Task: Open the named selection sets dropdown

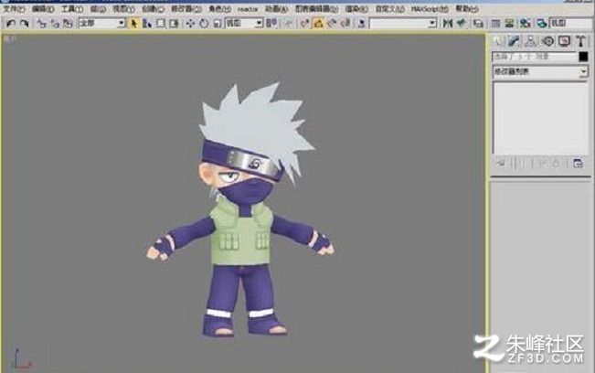Action: (x=403, y=24)
